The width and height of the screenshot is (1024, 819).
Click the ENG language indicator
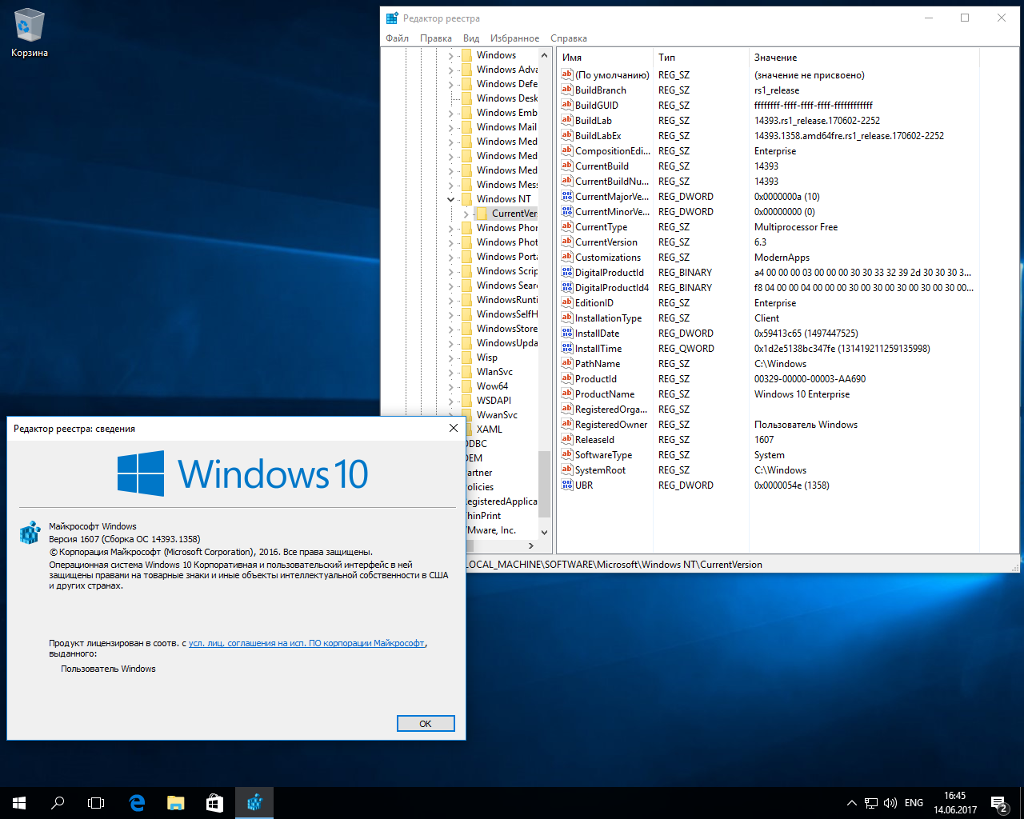[x=914, y=803]
